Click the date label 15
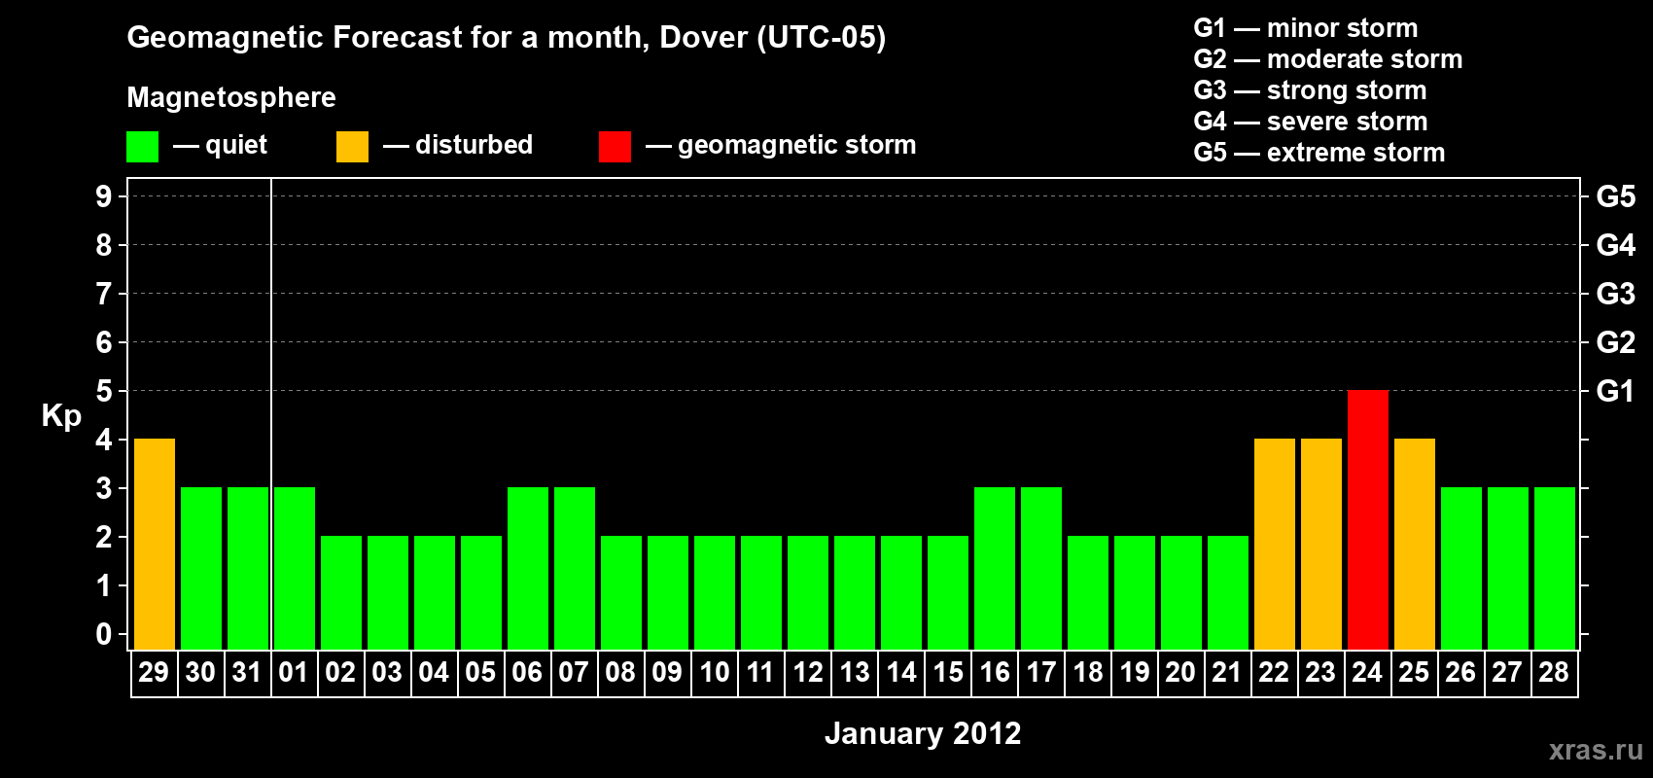This screenshot has width=1653, height=778. pos(947,673)
